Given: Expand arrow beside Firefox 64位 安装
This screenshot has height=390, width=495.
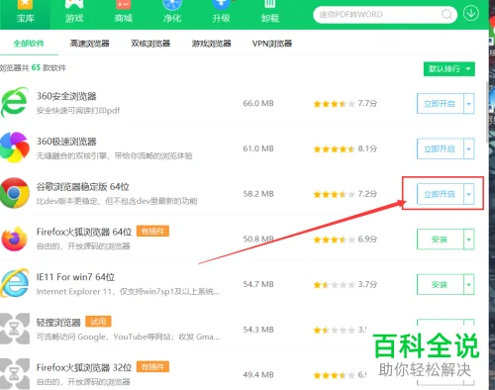Looking at the screenshot, I should point(468,240).
